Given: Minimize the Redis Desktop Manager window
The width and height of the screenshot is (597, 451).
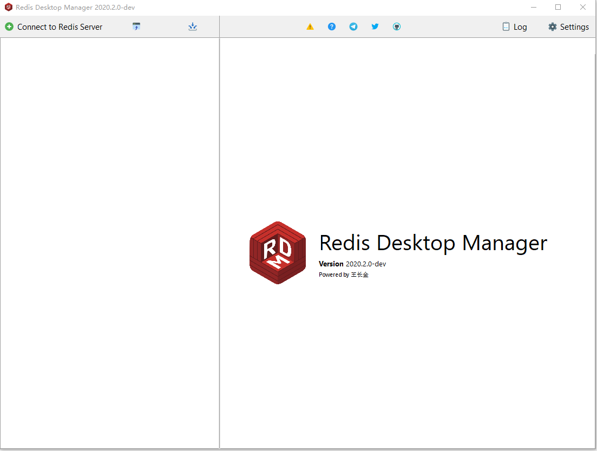Looking at the screenshot, I should tap(533, 8).
